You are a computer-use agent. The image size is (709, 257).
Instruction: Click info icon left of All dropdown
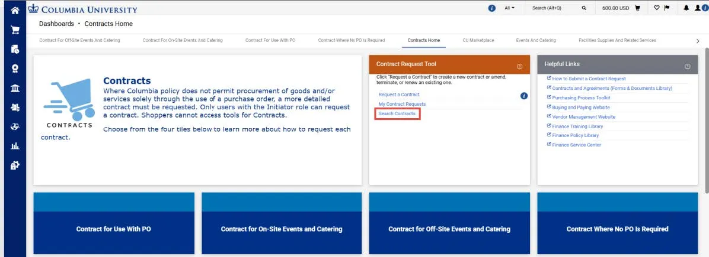point(492,8)
